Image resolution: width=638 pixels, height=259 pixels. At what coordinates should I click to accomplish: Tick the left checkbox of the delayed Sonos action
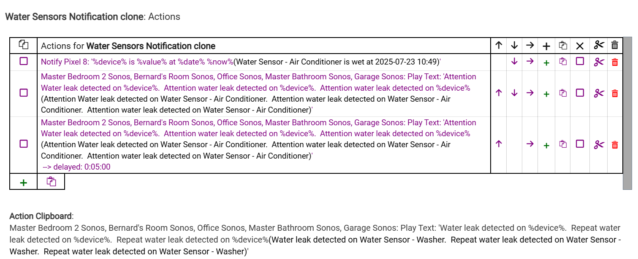point(24,144)
